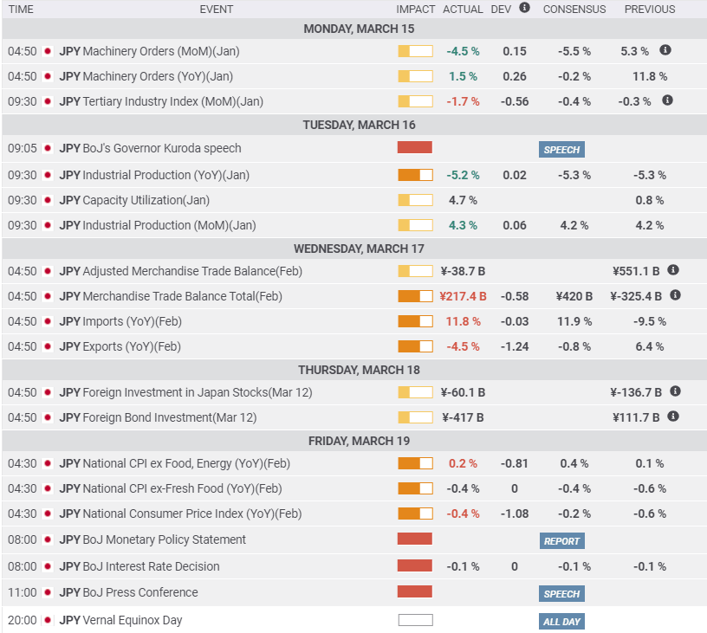
Task: Click previous value ¥-136.7 B
Action: coord(636,392)
